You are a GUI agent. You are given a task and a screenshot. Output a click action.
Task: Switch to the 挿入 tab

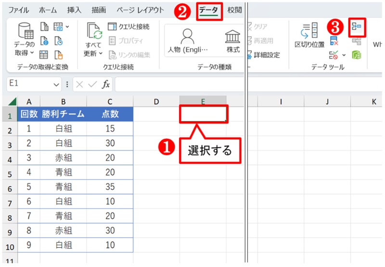74,10
